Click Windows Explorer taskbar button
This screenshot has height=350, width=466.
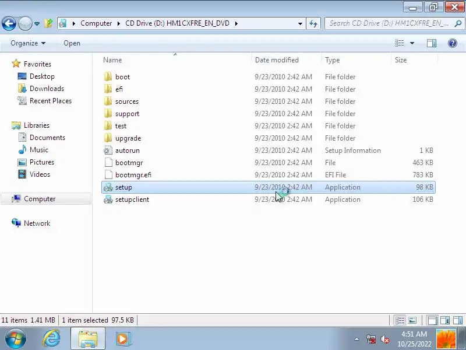88,338
